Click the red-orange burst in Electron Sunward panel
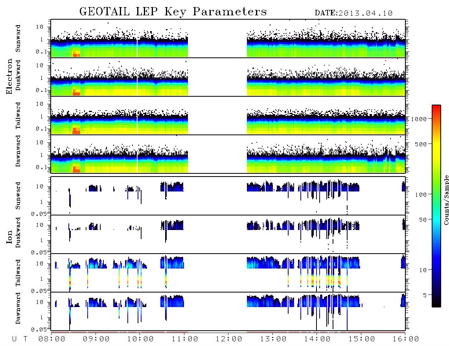Viewport: 449px width, 346px height. tap(76, 53)
